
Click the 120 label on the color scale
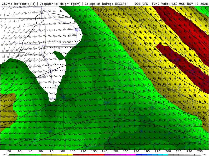click(x=83, y=151)
